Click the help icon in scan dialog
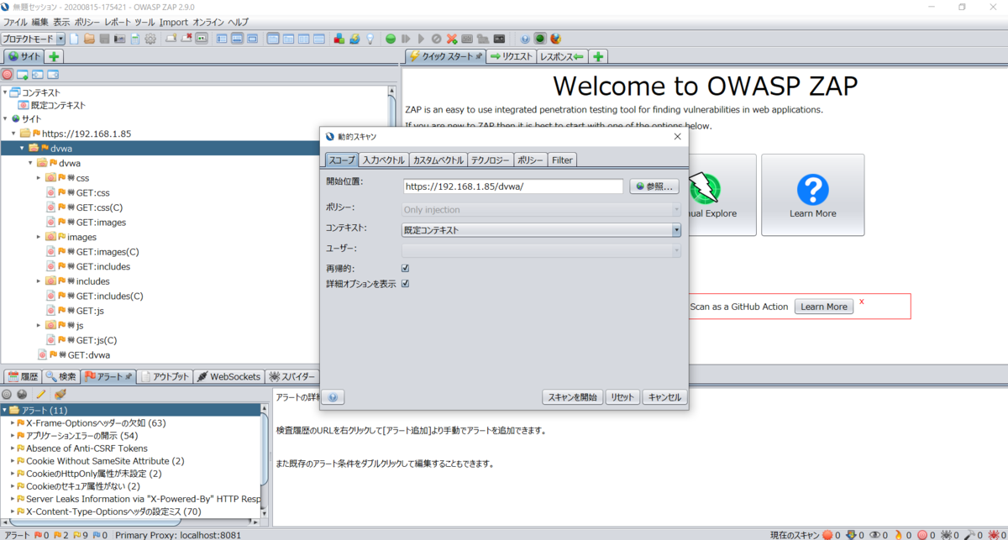The height and width of the screenshot is (540, 1008). (333, 397)
